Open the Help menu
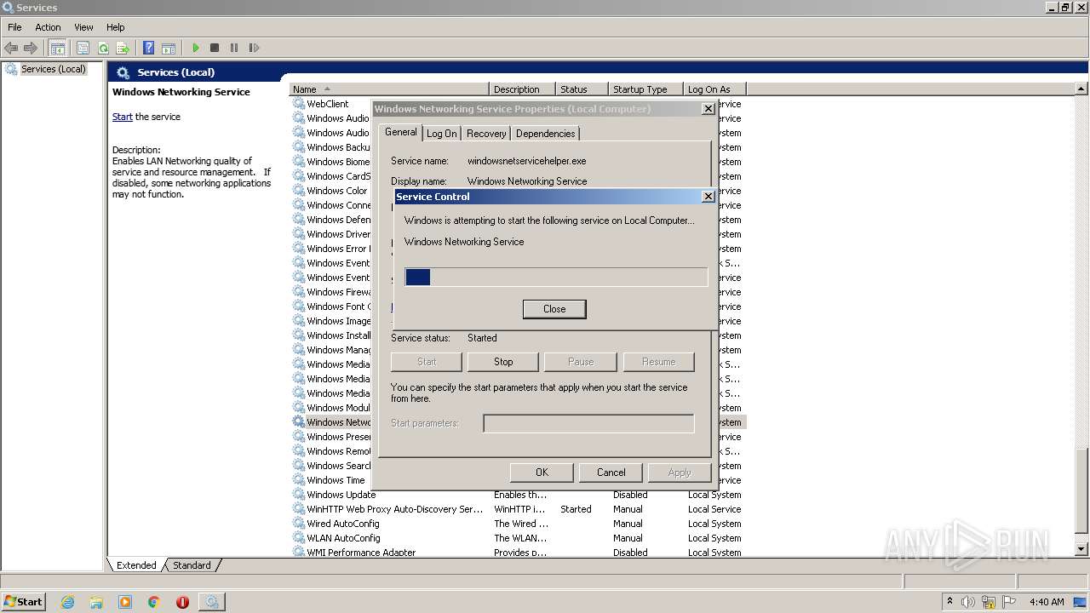Screen dimensions: 1090x613 point(116,27)
